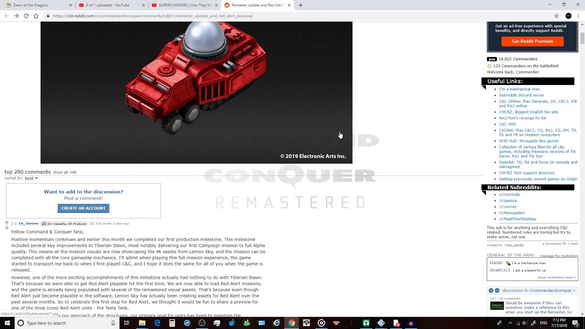Go to next discussion with right arrow

pyautogui.click(x=497, y=291)
